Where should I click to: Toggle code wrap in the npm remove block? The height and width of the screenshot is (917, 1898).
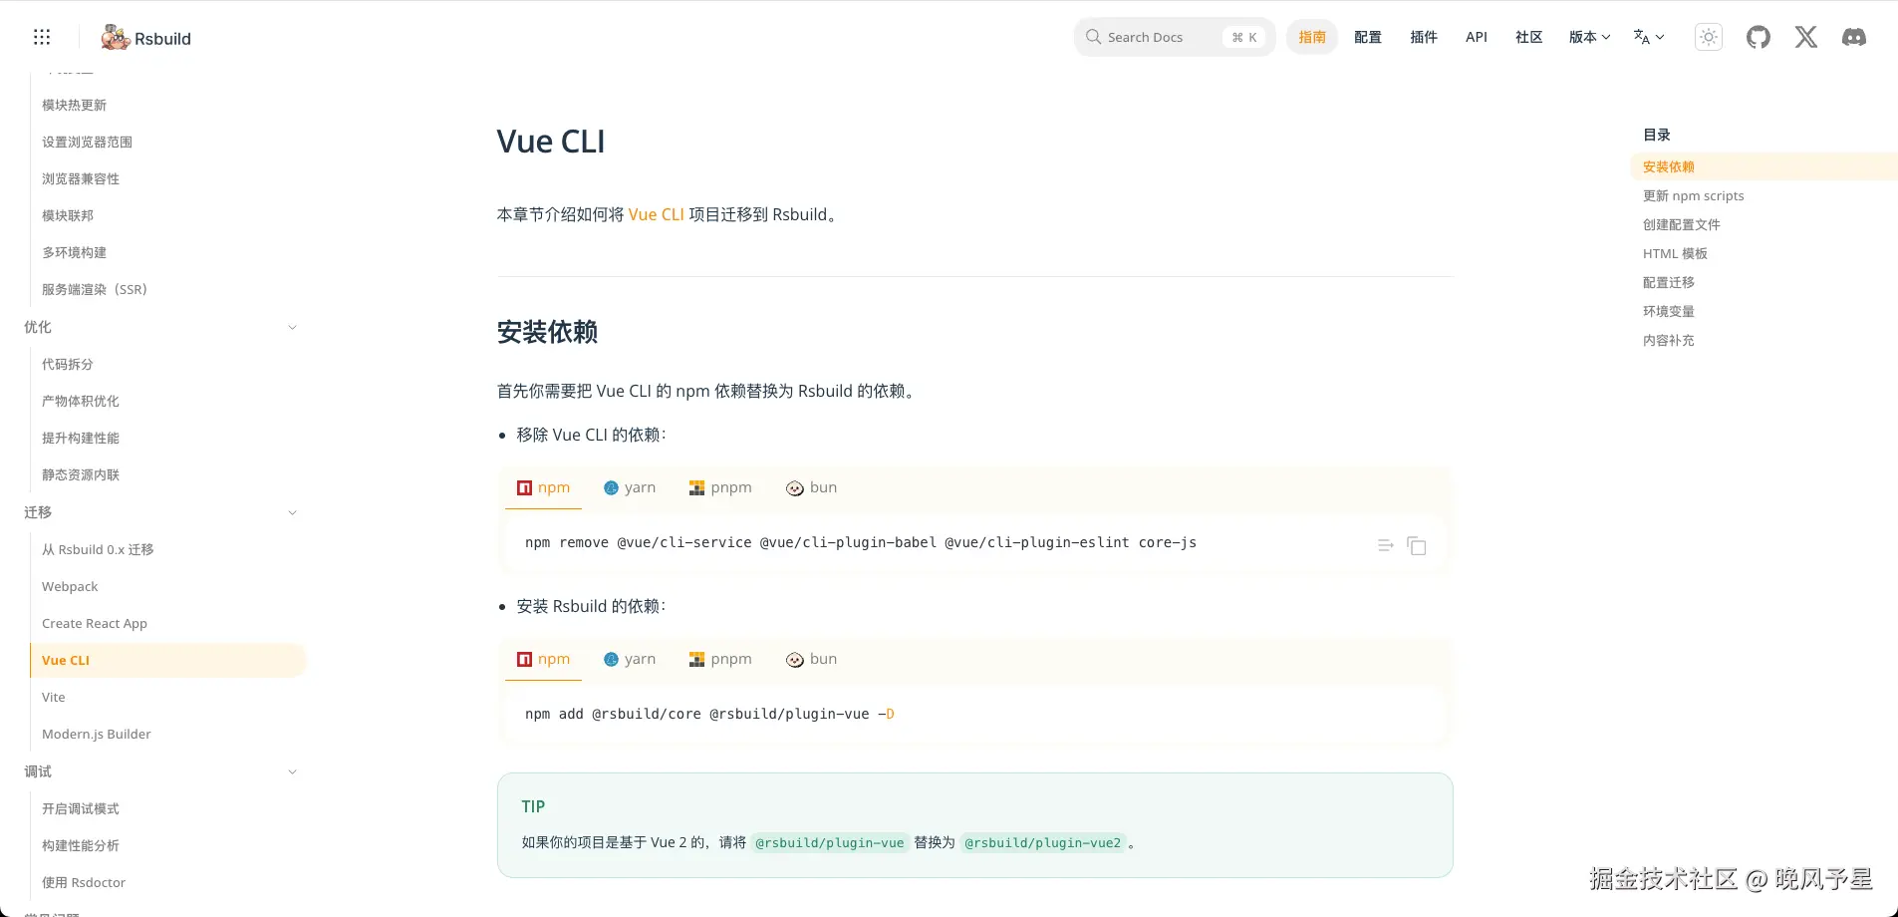1385,545
